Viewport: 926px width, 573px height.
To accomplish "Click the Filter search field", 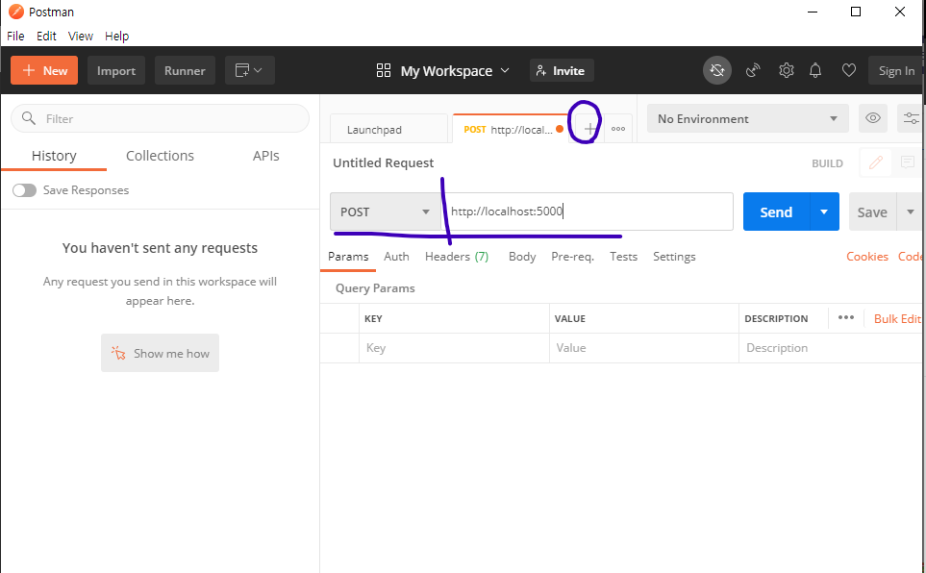I will pyautogui.click(x=160, y=119).
